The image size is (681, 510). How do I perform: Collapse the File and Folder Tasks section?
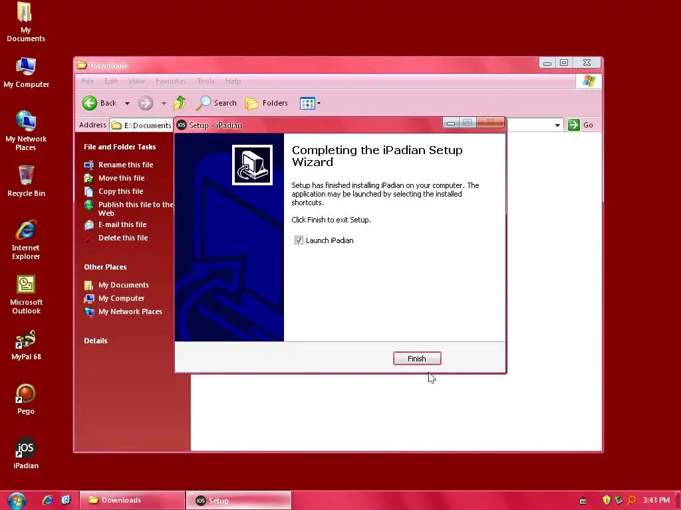pos(120,147)
